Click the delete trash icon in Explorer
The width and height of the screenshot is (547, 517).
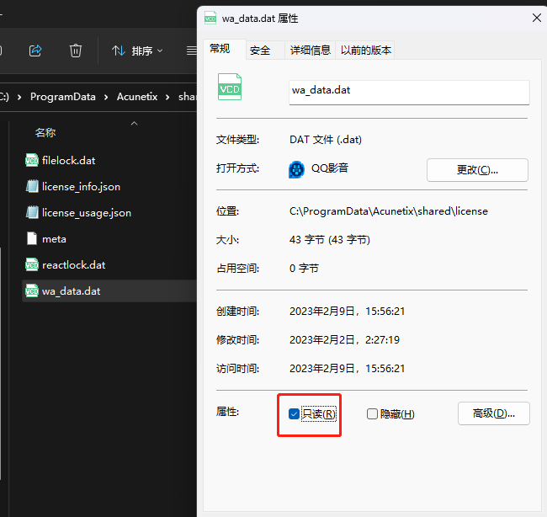pos(76,51)
